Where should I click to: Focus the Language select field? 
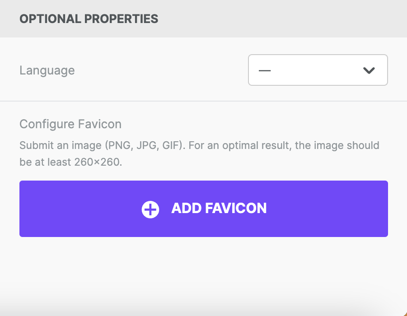point(318,70)
